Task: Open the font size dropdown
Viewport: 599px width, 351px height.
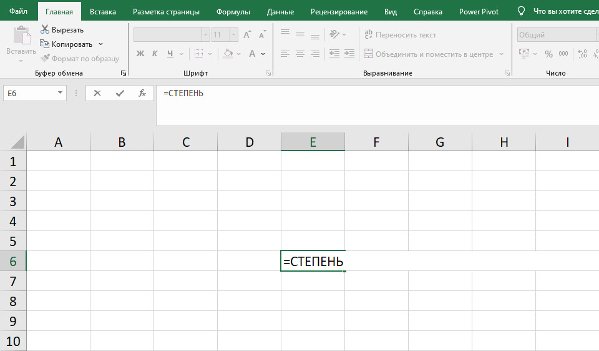Action: pos(233,35)
